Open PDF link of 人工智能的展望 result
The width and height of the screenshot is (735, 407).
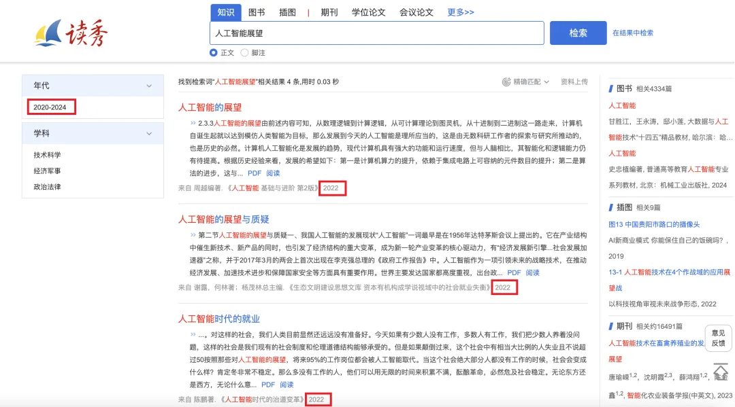(254, 173)
